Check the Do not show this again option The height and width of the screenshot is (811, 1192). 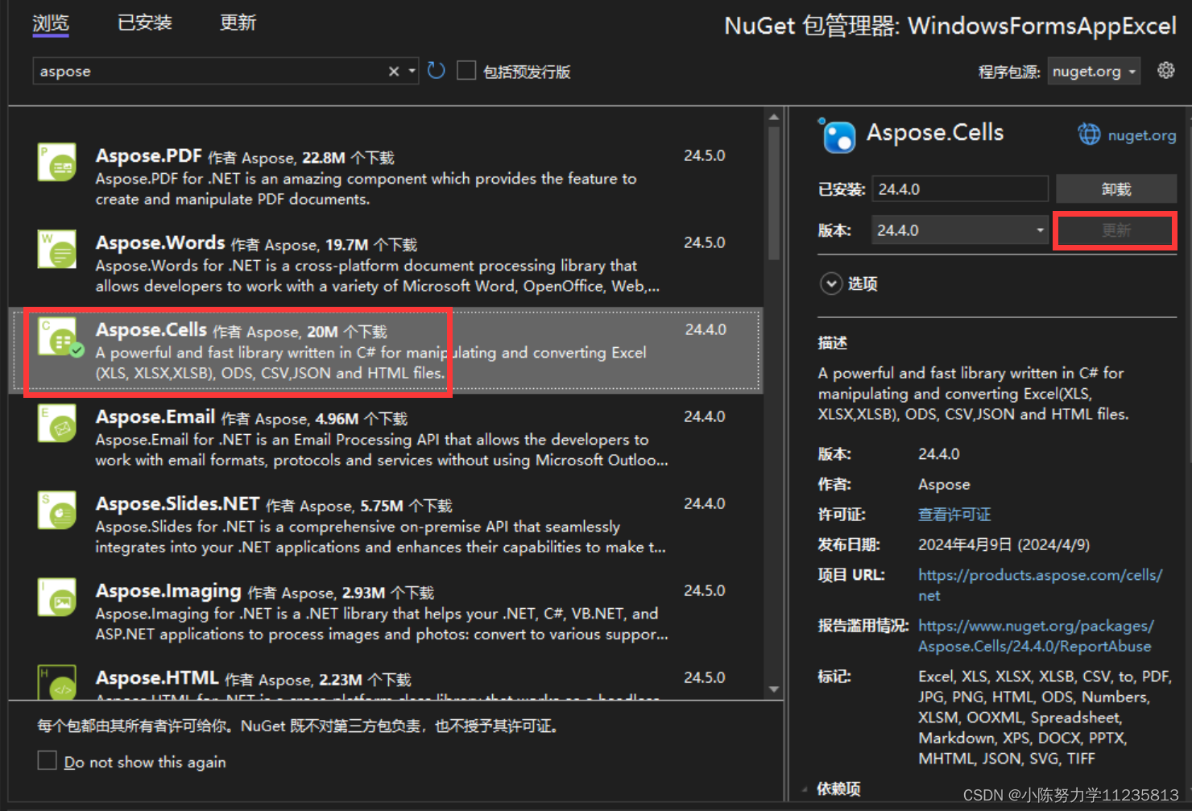(x=47, y=759)
